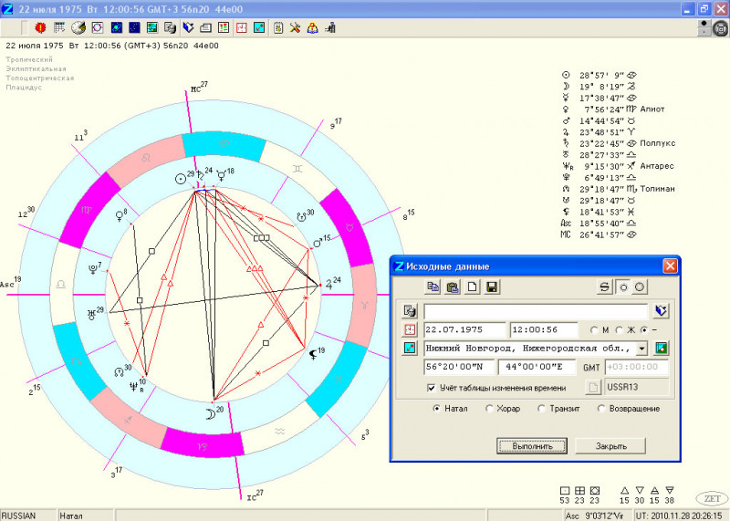Viewport: 730px width, 521px height.
Task: Click the cyan arrow icon beside place field
Action: [x=410, y=348]
